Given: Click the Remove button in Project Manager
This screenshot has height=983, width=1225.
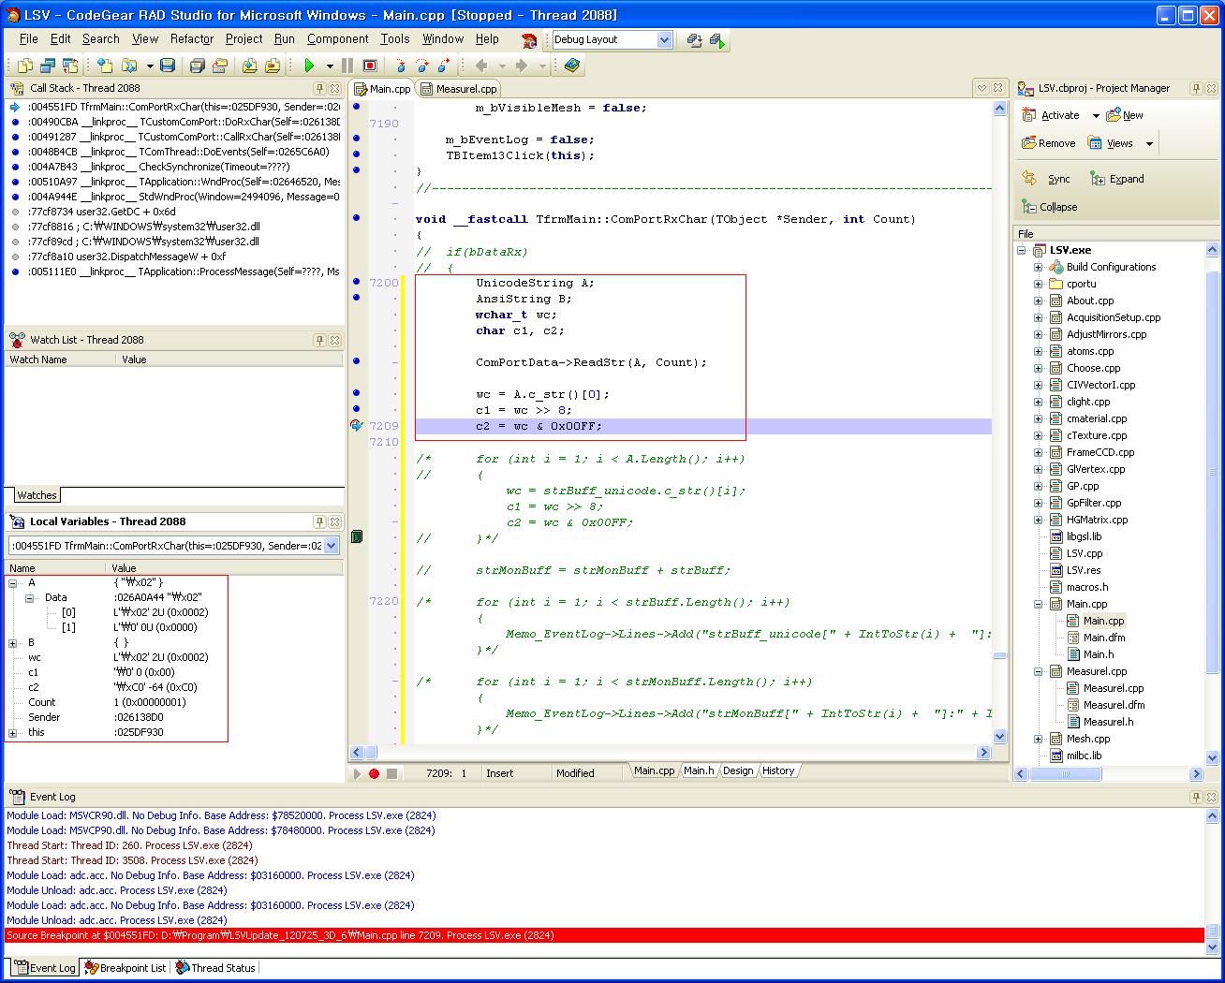Looking at the screenshot, I should (1048, 143).
